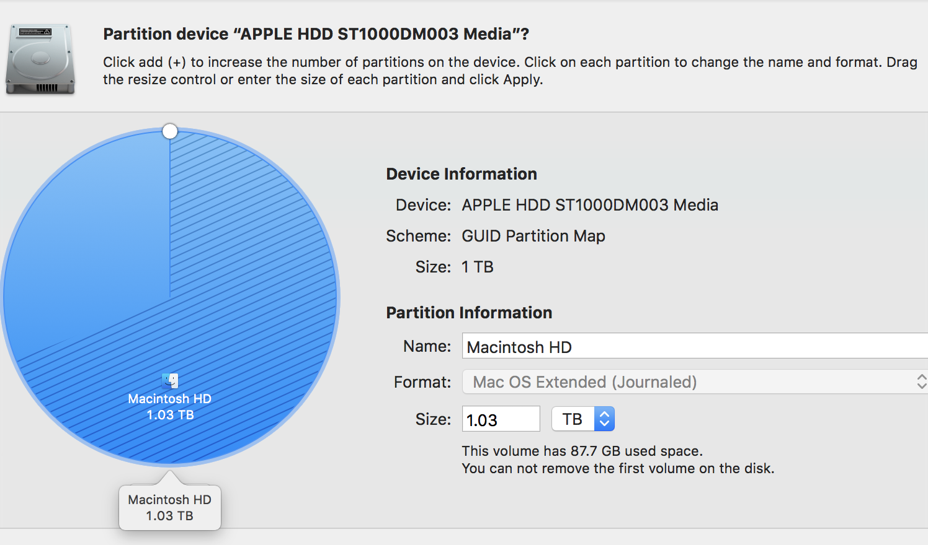Viewport: 928px width, 545px height.
Task: Open the Format dropdown Mac OS Extended
Action: coord(695,381)
